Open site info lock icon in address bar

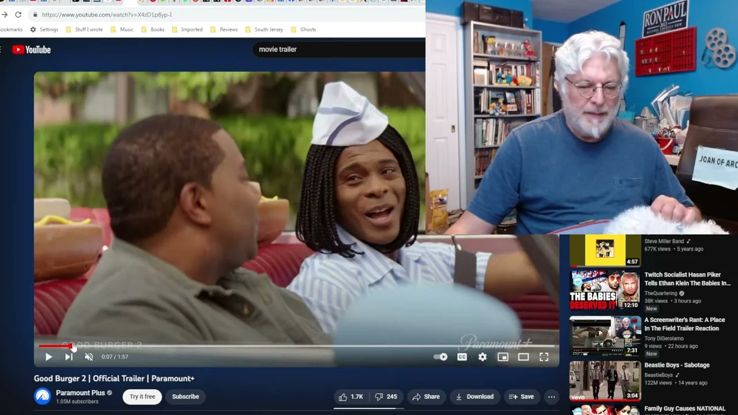coord(36,14)
